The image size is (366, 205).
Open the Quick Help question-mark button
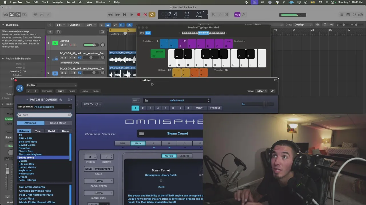pos(18,15)
